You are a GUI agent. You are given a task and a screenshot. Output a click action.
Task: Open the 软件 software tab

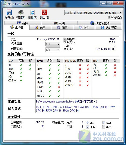coord(84,28)
